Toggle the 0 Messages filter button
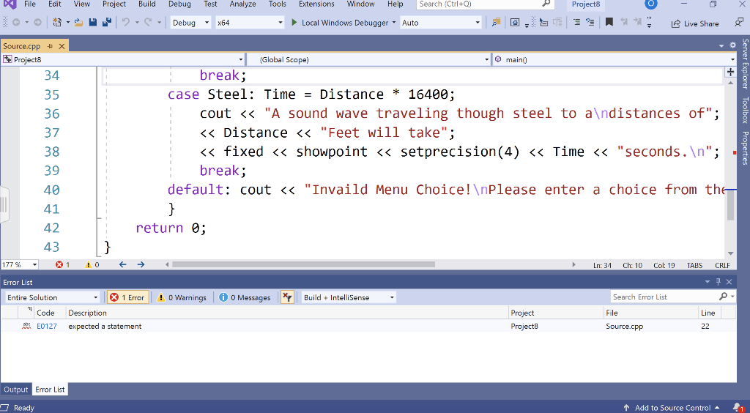 pos(245,297)
